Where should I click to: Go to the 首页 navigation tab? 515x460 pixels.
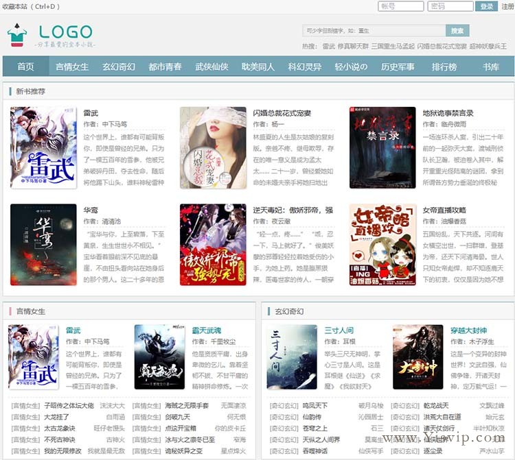26,66
